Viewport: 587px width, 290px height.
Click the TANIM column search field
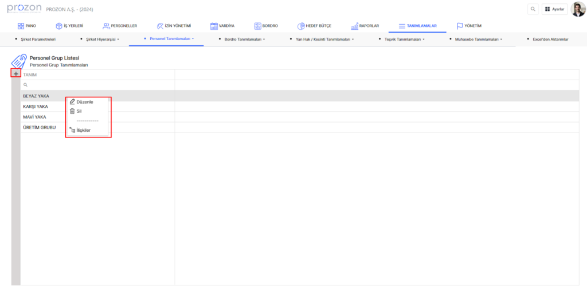[x=97, y=85]
